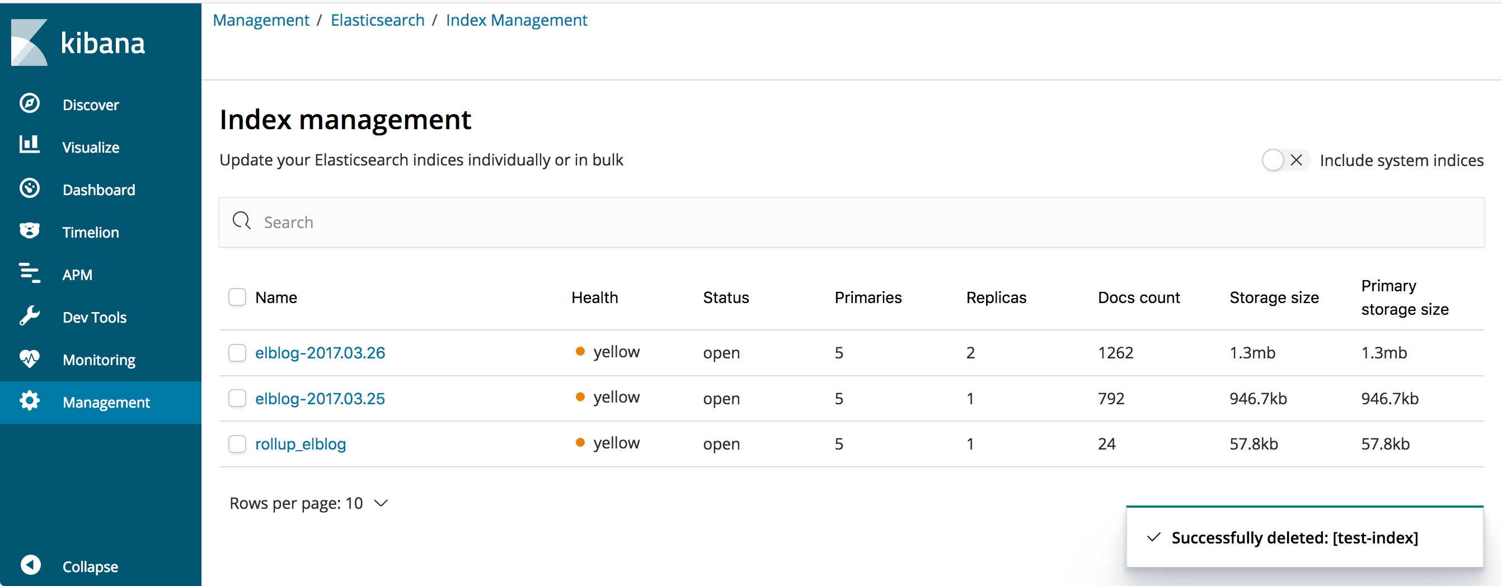Image resolution: width=1502 pixels, height=586 pixels.
Task: Click the Index Management breadcrumb link
Action: [517, 20]
